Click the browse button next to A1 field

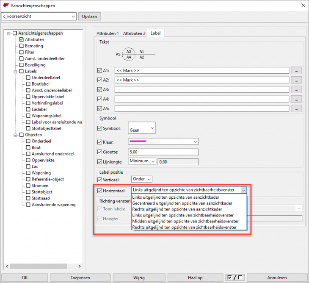point(296,70)
